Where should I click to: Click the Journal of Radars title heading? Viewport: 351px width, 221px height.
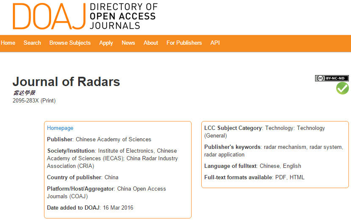[66, 81]
